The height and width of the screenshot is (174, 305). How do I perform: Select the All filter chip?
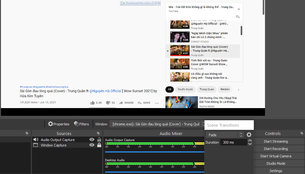pyautogui.click(x=170, y=90)
